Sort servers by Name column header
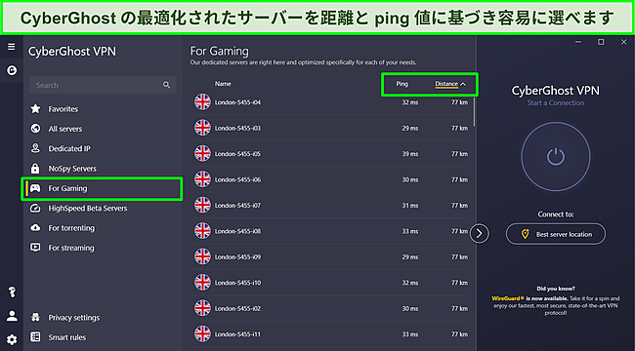635x351 pixels. click(x=223, y=84)
